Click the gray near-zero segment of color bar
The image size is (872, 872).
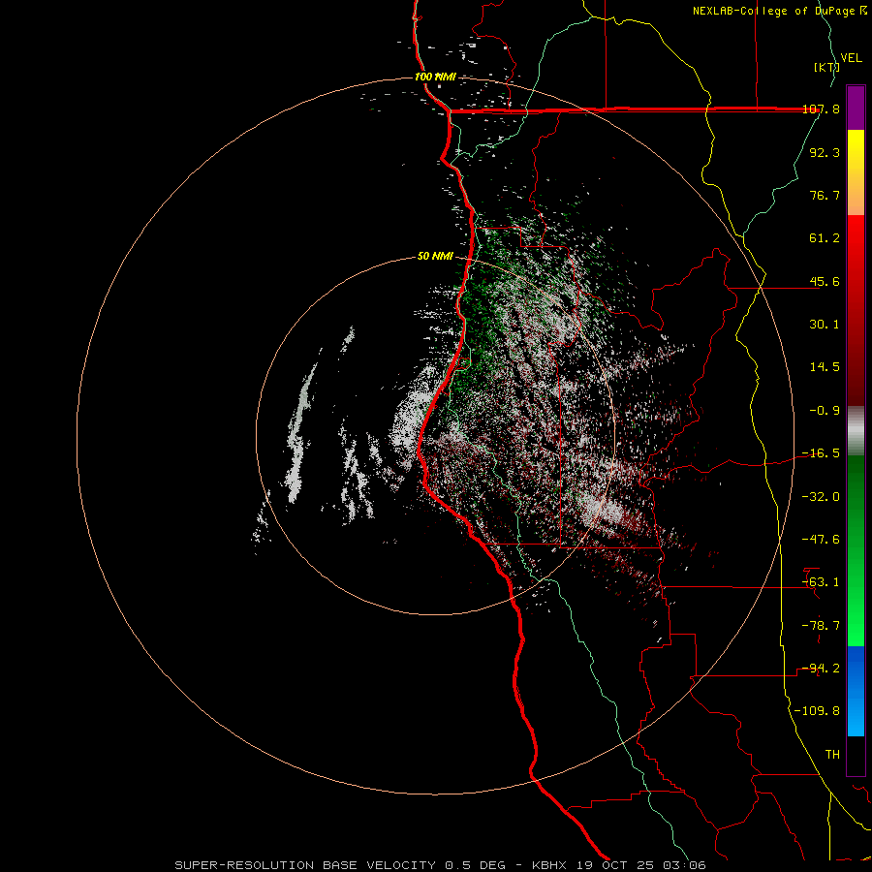click(856, 431)
